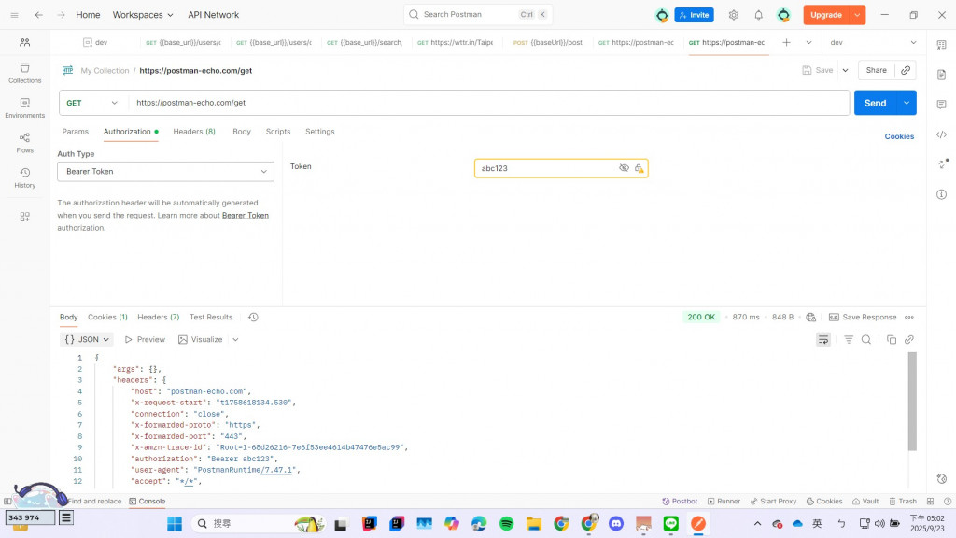Open the comments panel icon
Screen dimensions: 956x538
coord(941,105)
